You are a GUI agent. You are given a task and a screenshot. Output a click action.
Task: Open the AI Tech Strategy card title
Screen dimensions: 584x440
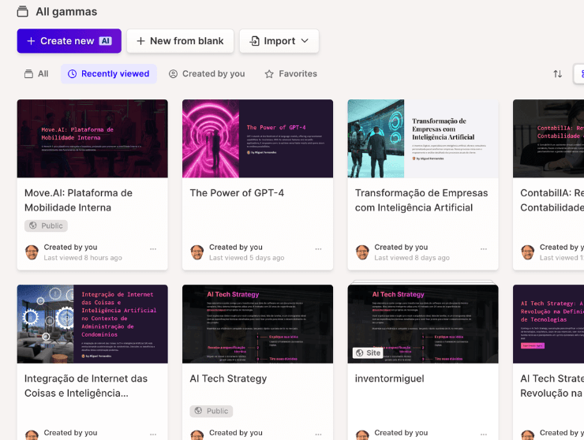tap(228, 378)
